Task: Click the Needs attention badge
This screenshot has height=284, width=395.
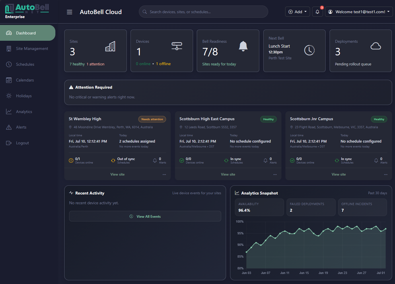Action: coord(152,119)
